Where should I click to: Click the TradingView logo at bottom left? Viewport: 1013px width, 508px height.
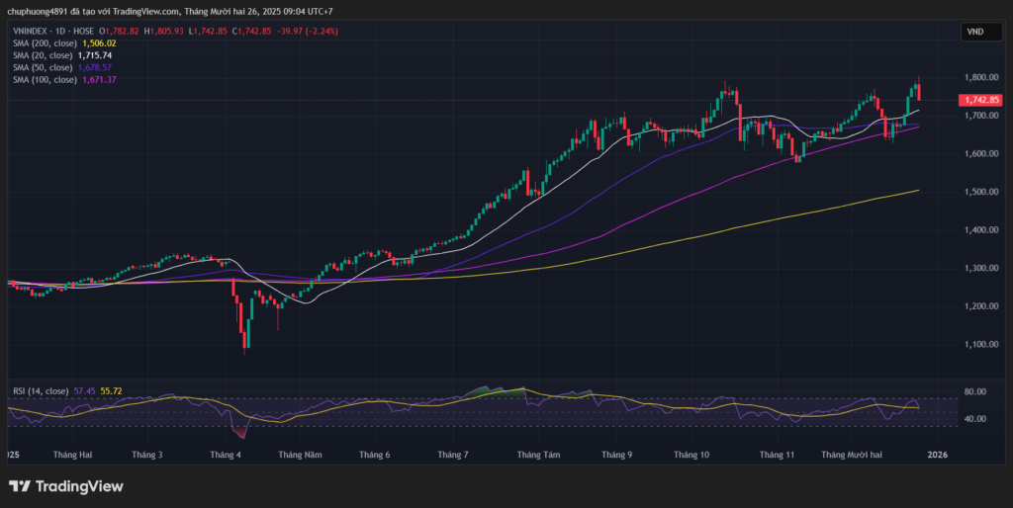click(65, 486)
